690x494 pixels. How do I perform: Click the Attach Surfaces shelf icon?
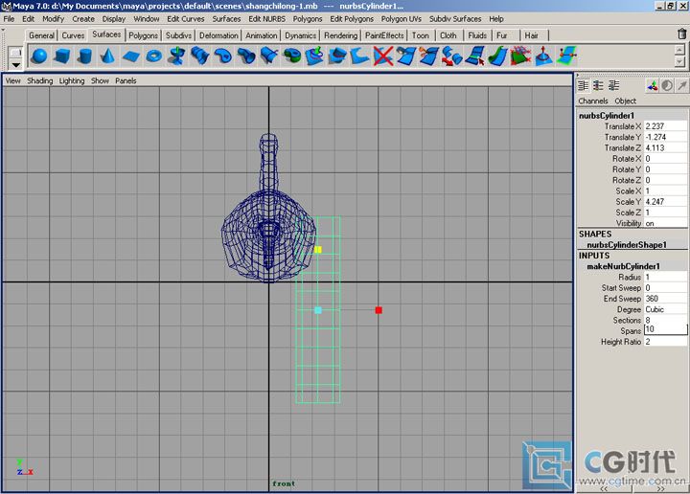(x=405, y=56)
